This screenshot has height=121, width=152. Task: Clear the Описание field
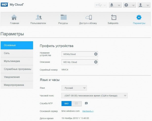coord(96,62)
